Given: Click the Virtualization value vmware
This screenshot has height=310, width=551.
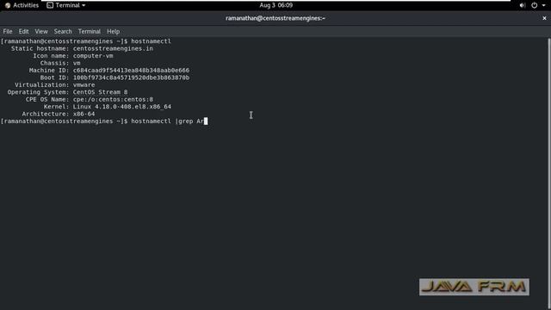Looking at the screenshot, I should pos(84,85).
